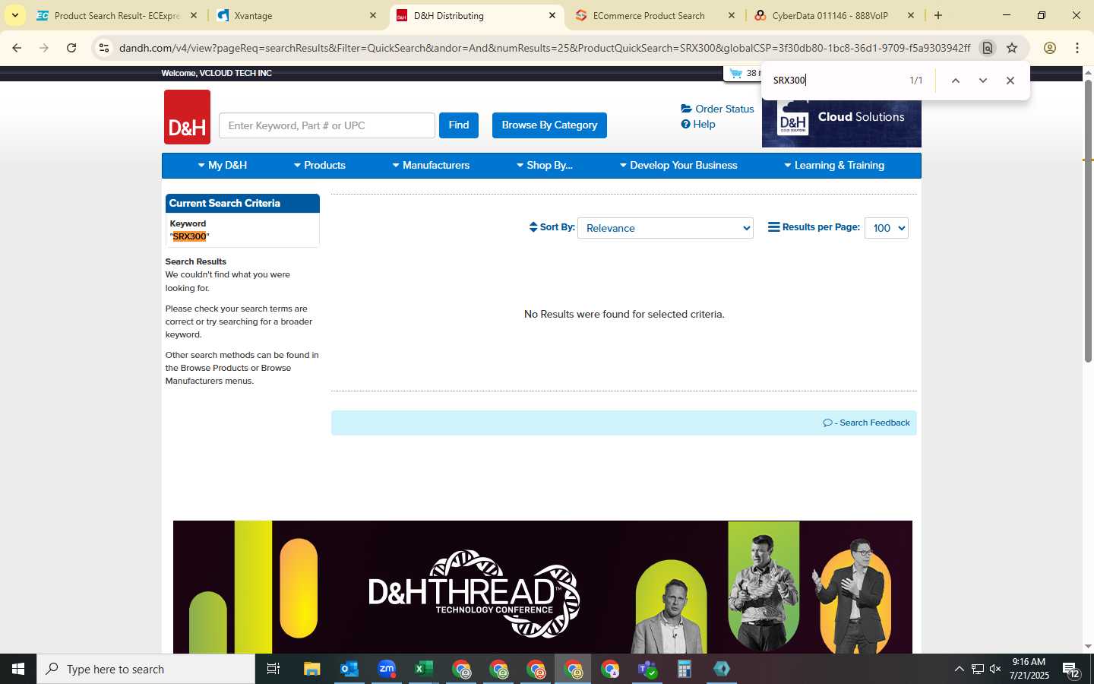Image resolution: width=1094 pixels, height=684 pixels.
Task: Jump to previous find match
Action: coord(956,81)
